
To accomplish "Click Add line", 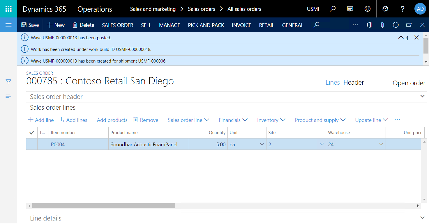I will (x=41, y=120).
